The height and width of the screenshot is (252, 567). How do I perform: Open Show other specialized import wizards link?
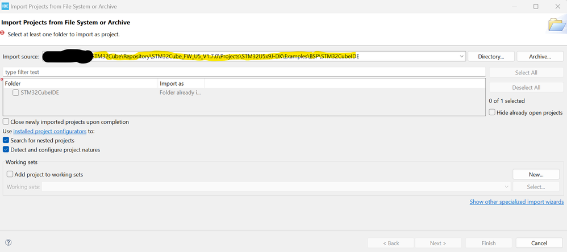(x=516, y=202)
